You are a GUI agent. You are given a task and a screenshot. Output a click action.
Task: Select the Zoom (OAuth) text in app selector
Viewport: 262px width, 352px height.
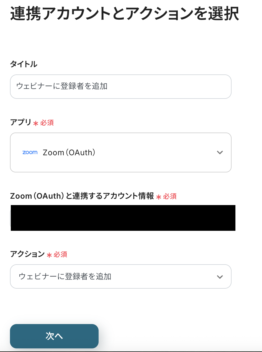click(69, 152)
